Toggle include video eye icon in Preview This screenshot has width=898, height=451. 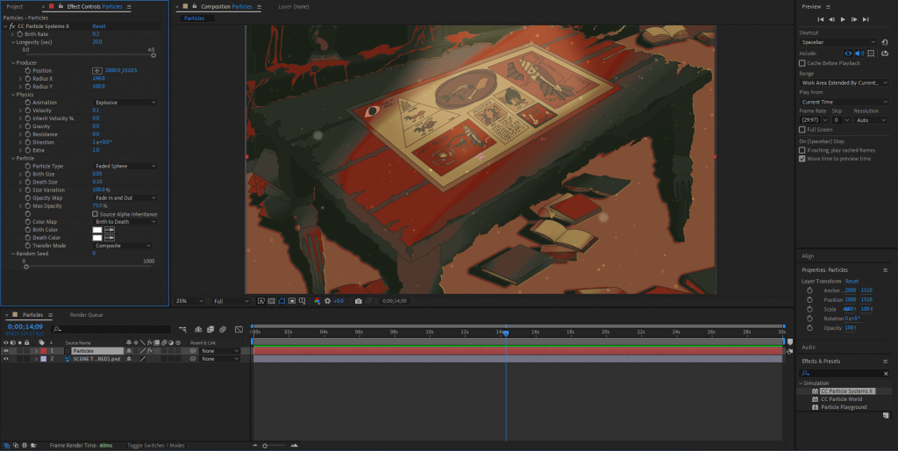tap(848, 54)
